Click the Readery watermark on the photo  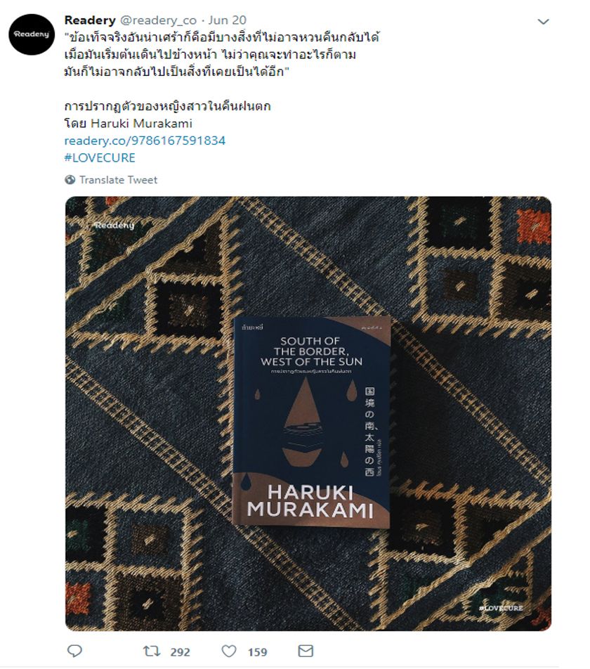coord(114,226)
